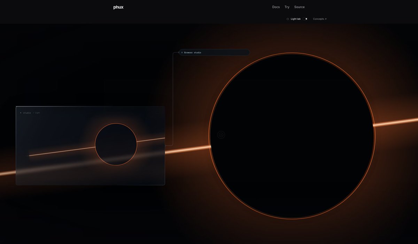The image size is (418, 244).
Task: Select the Try navigation item
Action: point(287,7)
